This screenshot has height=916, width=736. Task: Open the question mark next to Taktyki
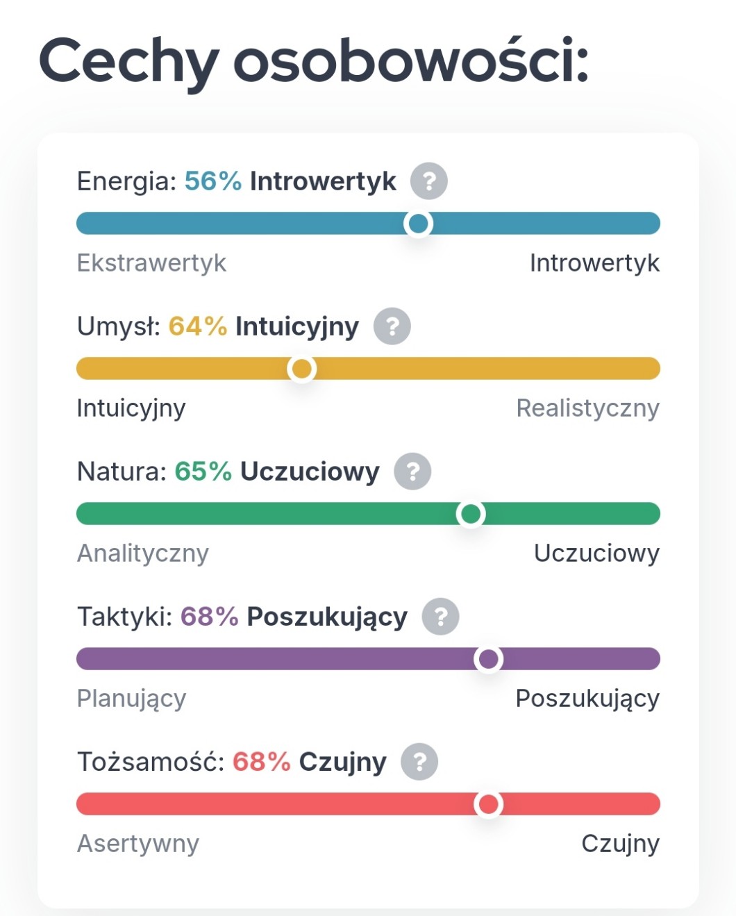pos(441,617)
